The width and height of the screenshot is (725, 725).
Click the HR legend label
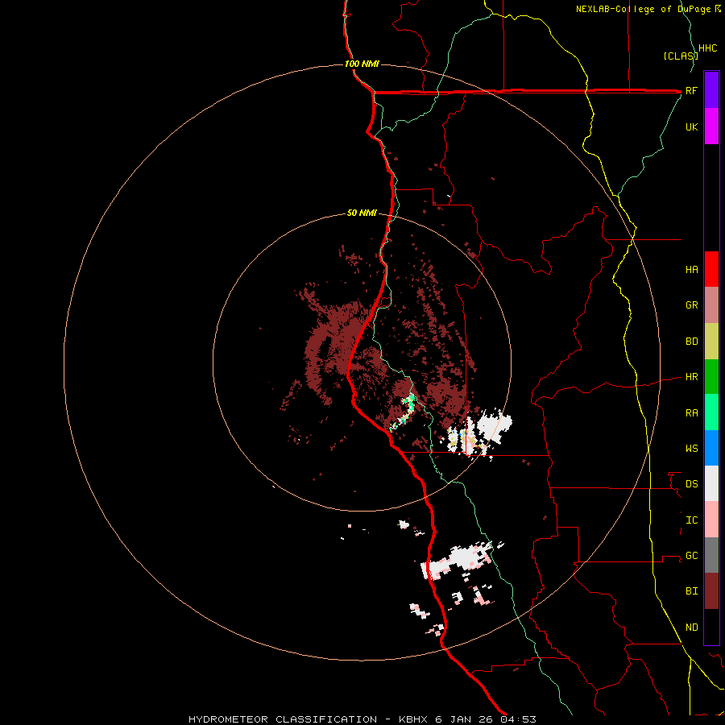tap(691, 377)
